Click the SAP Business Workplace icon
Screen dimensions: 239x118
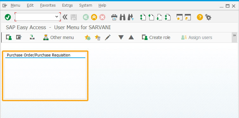(x=32, y=37)
